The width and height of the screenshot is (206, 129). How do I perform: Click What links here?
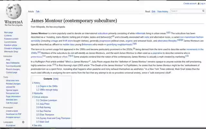(13, 80)
